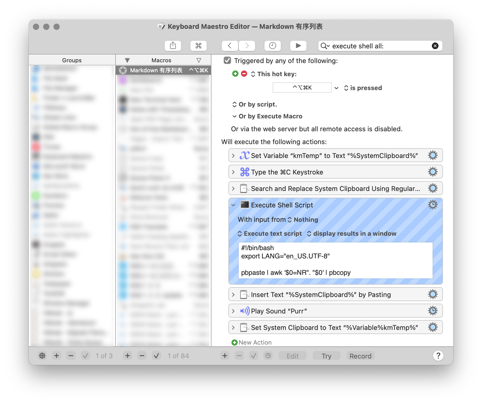Open gear menu for Insert Text by Pasting action
This screenshot has width=482, height=403.
click(433, 294)
